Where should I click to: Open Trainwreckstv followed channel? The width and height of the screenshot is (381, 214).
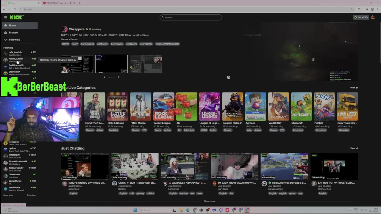pos(20,169)
